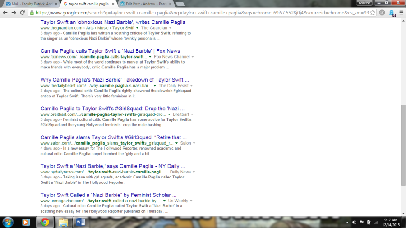Viewport: 406px width, 228px height.
Task: Open the Chrome hamburger menu
Action: pos(401,13)
